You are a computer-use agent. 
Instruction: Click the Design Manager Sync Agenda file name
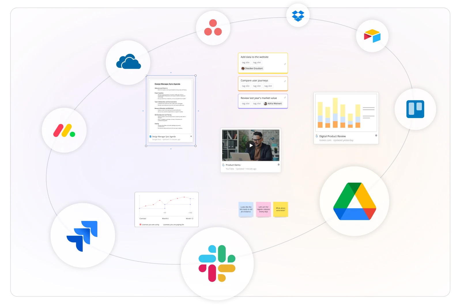coord(164,136)
